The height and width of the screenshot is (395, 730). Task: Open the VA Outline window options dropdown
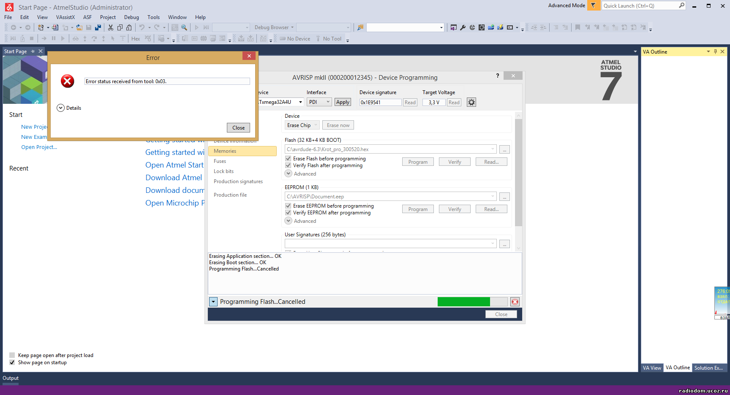[708, 51]
